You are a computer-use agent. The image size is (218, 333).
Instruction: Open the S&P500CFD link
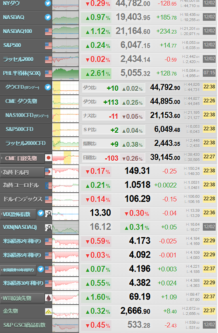click(x=20, y=130)
